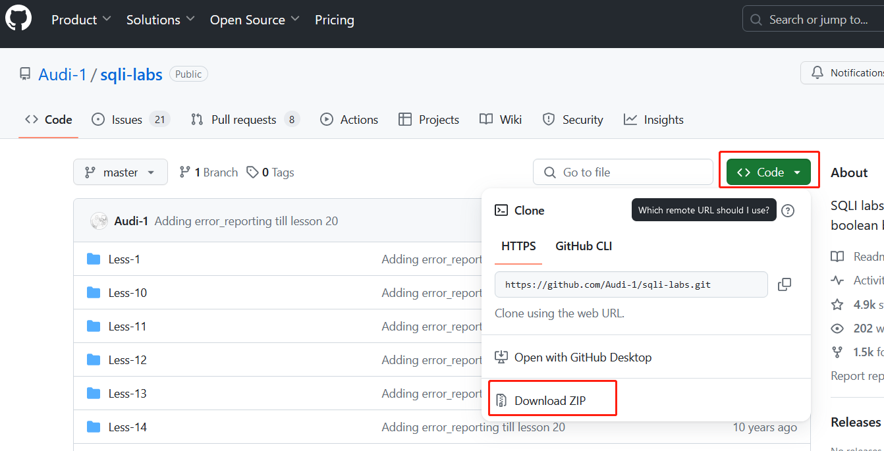Viewport: 884px width, 451px height.
Task: Click the GitHub Octocat logo
Action: pos(18,18)
